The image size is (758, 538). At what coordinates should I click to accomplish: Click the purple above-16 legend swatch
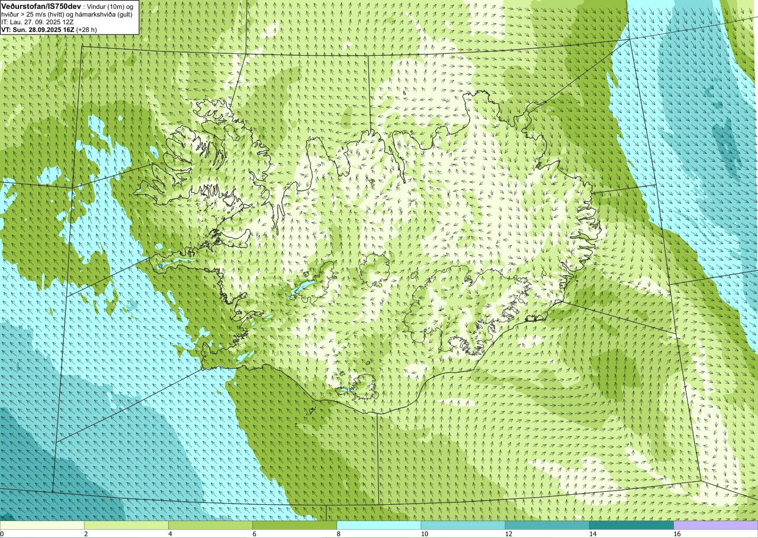click(x=716, y=525)
